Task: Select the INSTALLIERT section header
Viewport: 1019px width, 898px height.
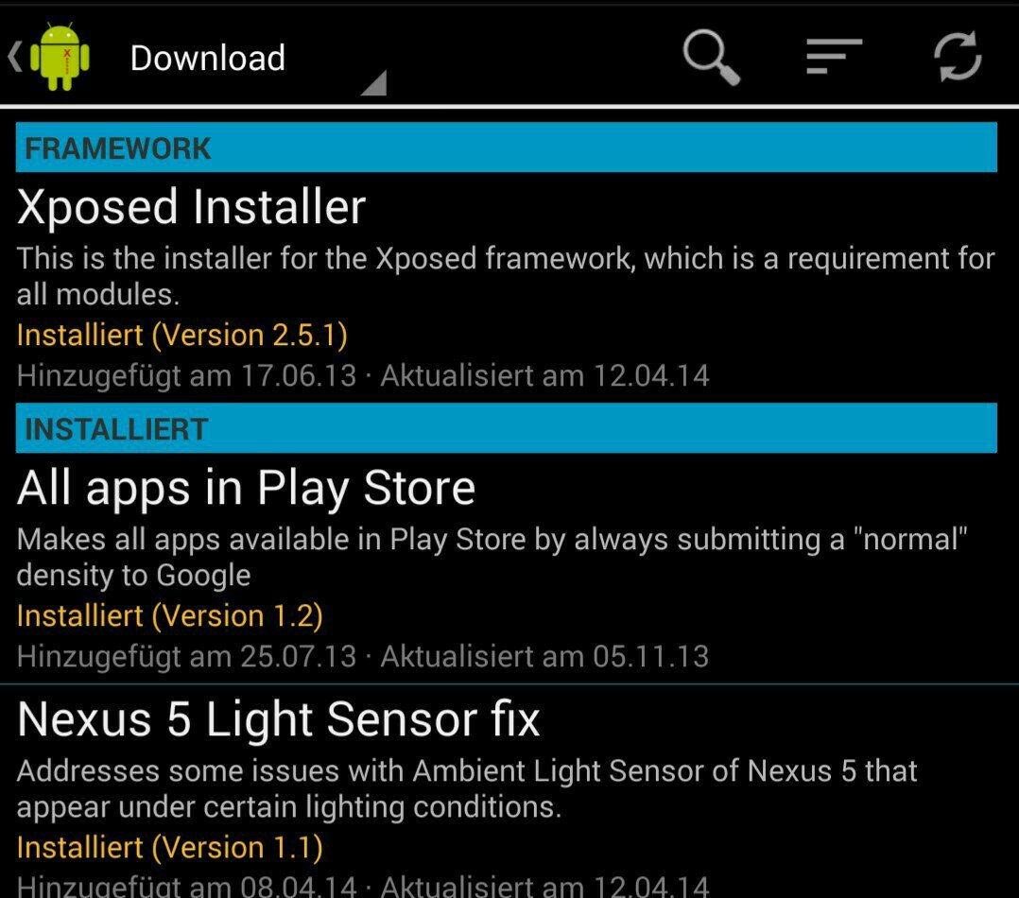Action: (x=507, y=428)
